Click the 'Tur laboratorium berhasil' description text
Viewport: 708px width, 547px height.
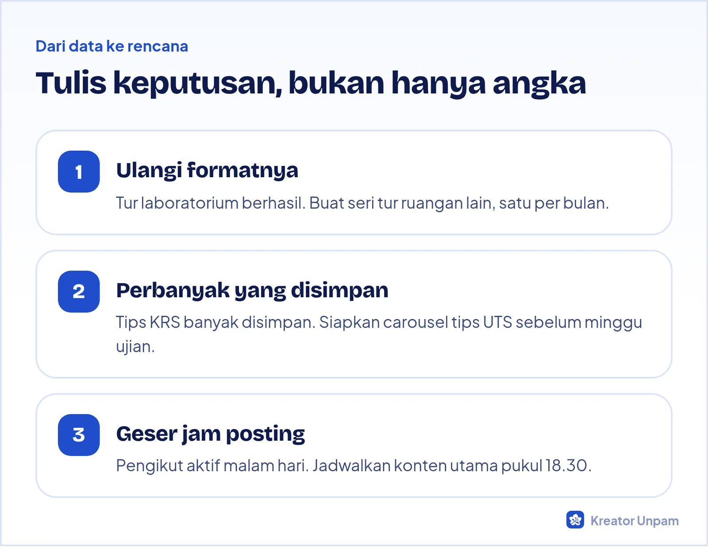click(362, 203)
